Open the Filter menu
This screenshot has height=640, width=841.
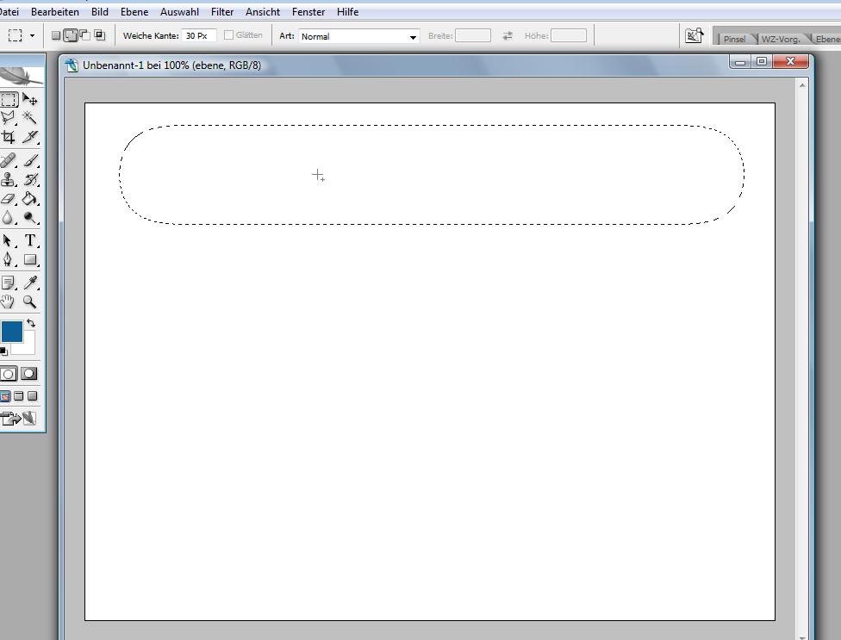pos(222,12)
